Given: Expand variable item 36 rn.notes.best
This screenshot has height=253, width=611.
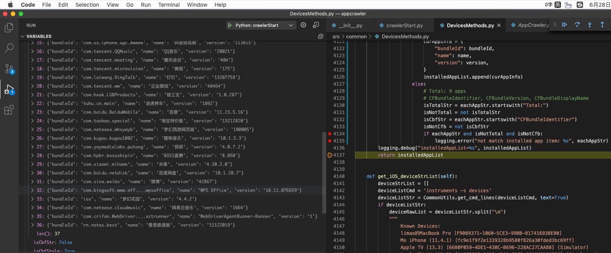Looking at the screenshot, I should click(33, 225).
